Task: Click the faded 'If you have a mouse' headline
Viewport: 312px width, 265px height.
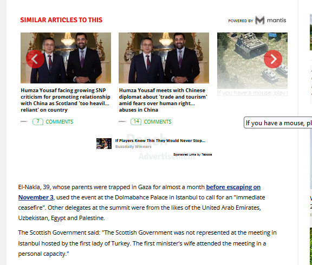Action: [x=252, y=93]
